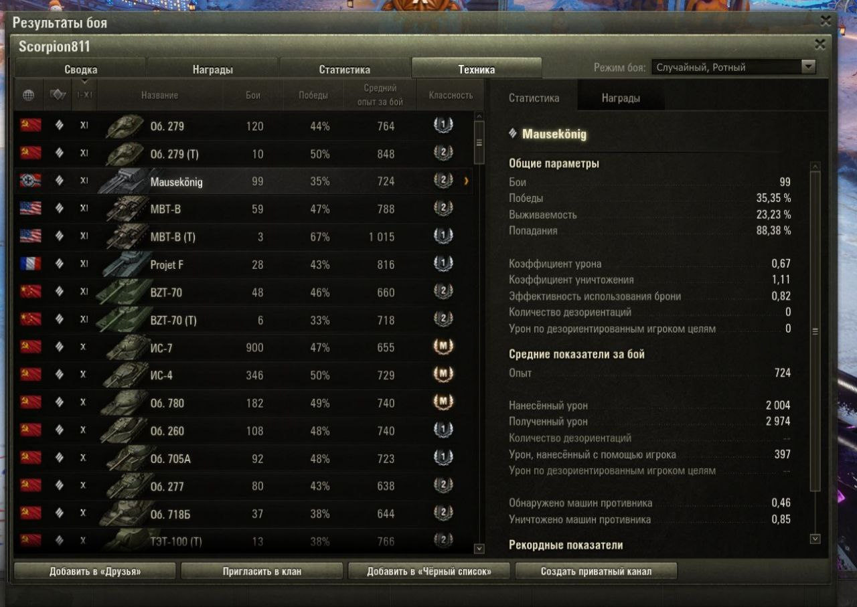This screenshot has height=607, width=857.
Task: Click the USA flag icon beside MBT-B
Action: click(30, 209)
